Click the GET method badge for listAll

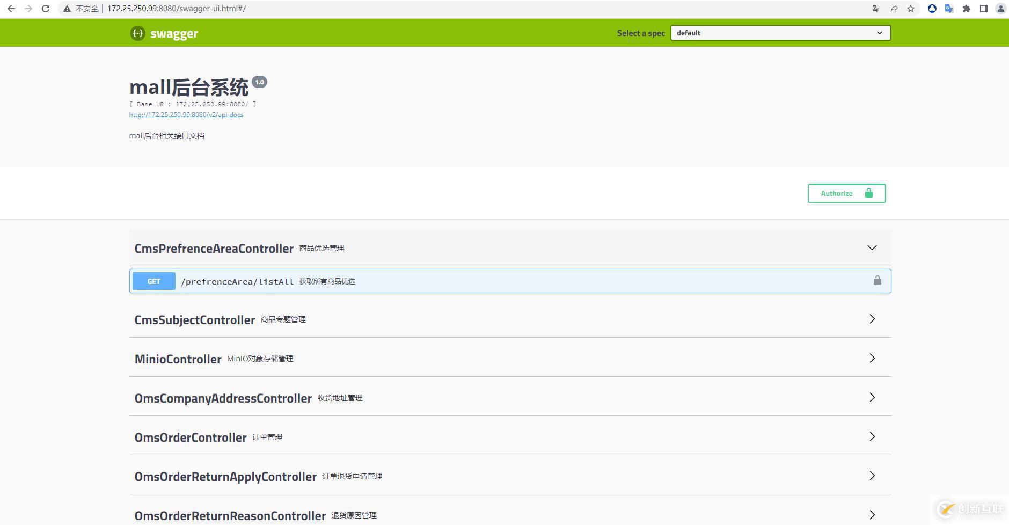[x=154, y=281]
